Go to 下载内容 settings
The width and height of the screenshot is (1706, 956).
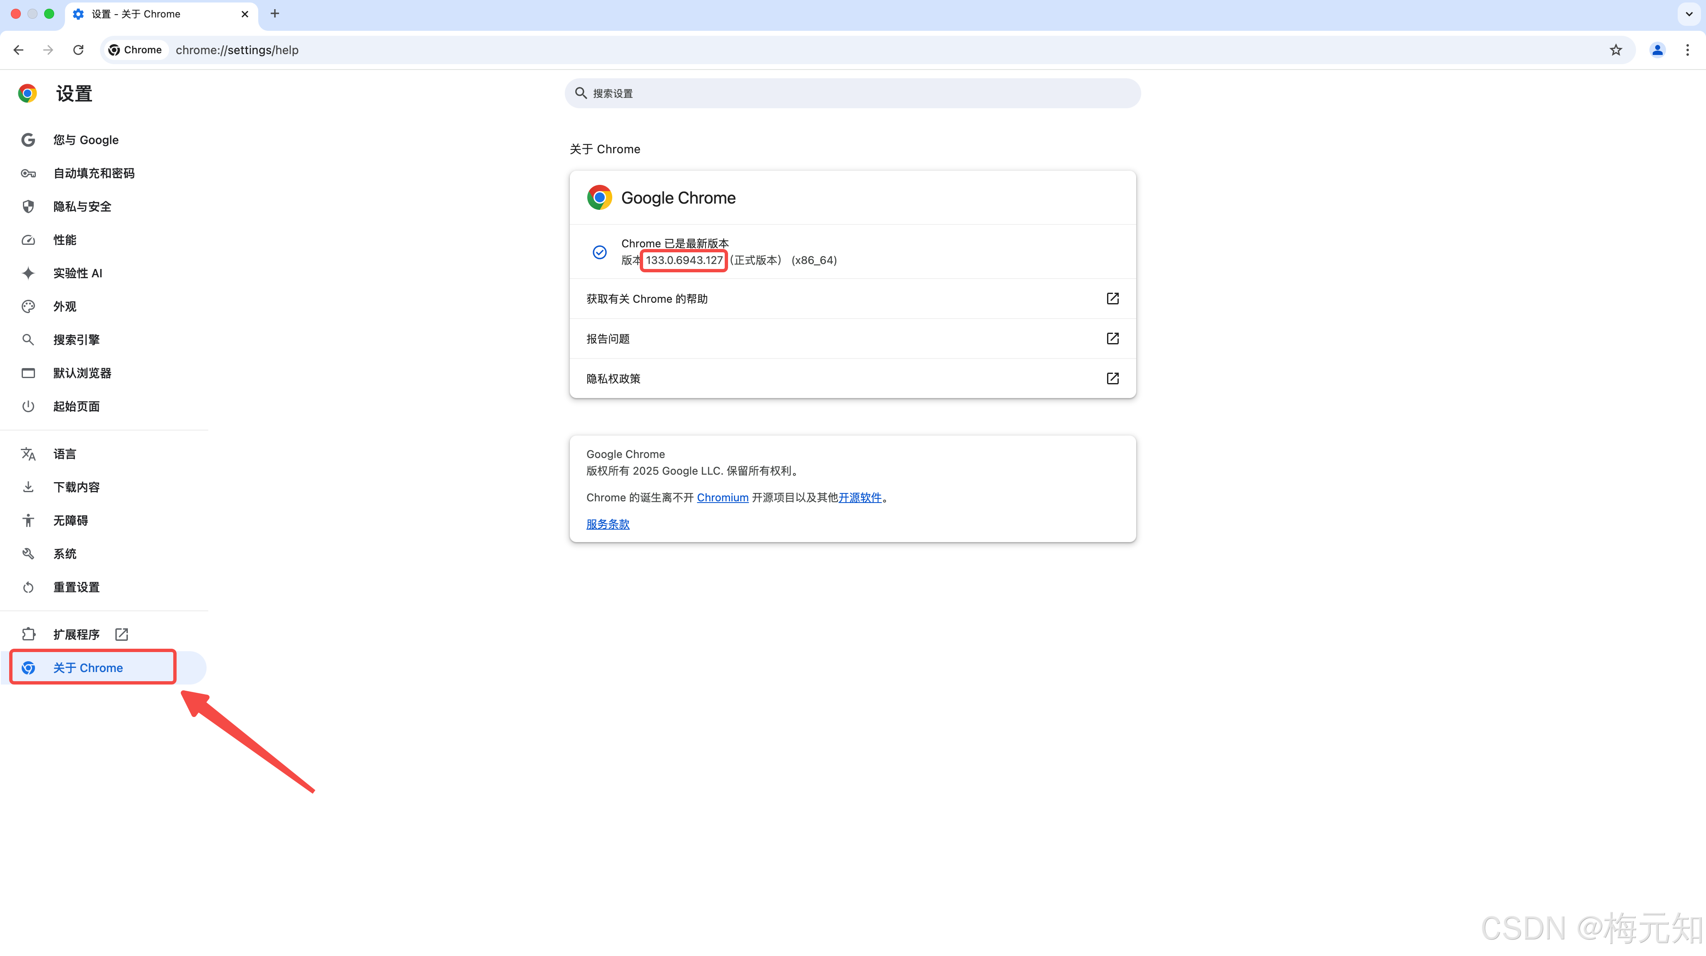click(x=76, y=487)
